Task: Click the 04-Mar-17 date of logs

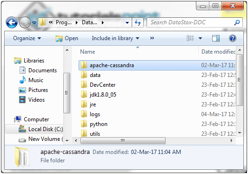Action: click(x=218, y=114)
